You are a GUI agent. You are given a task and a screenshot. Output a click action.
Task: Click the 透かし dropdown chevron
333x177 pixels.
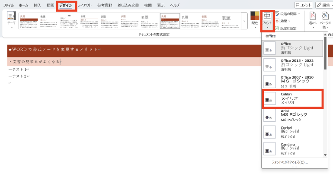313,27
